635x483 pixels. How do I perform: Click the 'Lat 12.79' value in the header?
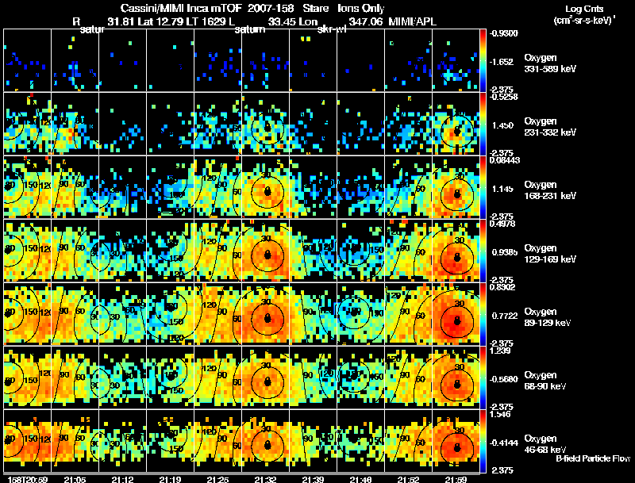coord(160,21)
